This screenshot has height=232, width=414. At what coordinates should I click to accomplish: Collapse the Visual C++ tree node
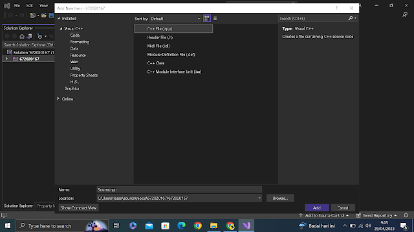pyautogui.click(x=61, y=28)
